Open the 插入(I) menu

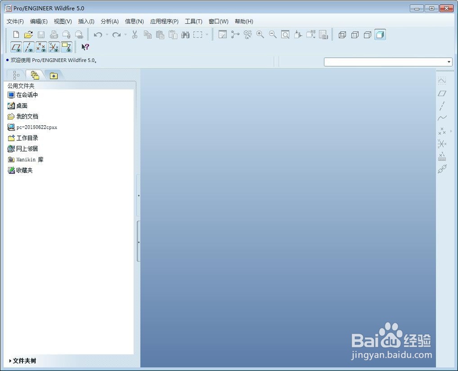[x=86, y=22]
